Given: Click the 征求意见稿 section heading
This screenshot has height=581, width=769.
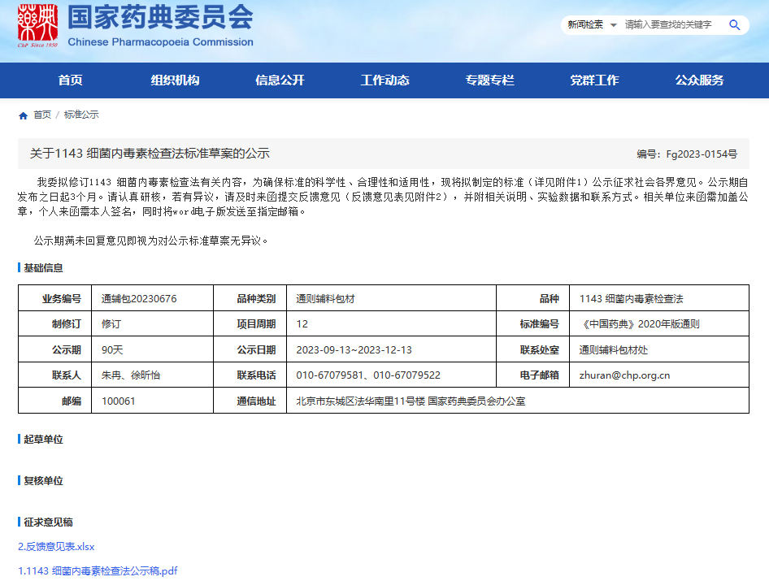Looking at the screenshot, I should point(48,522).
